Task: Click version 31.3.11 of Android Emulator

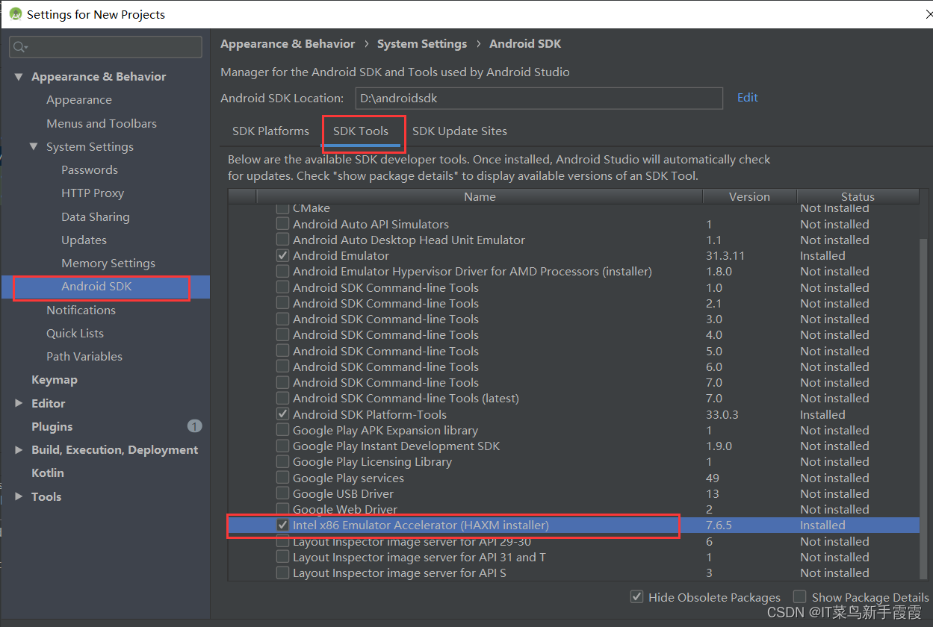Action: tap(725, 255)
